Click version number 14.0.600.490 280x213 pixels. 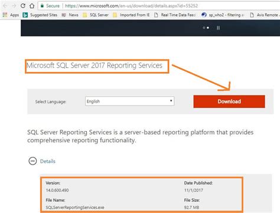57,190
